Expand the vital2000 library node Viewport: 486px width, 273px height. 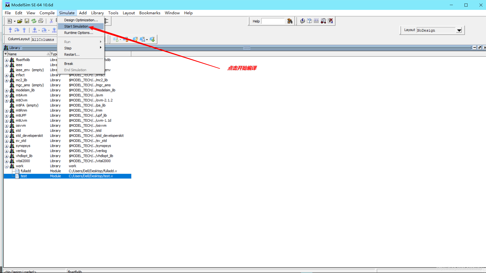point(7,161)
